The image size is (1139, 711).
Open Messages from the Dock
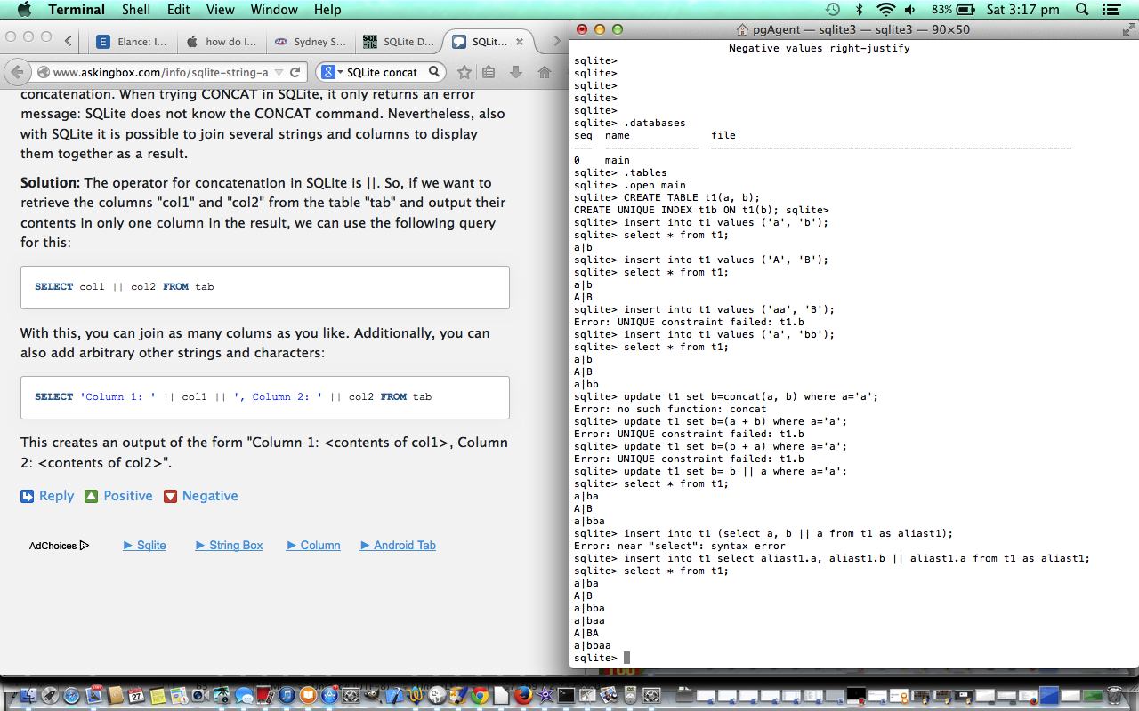coord(244,695)
